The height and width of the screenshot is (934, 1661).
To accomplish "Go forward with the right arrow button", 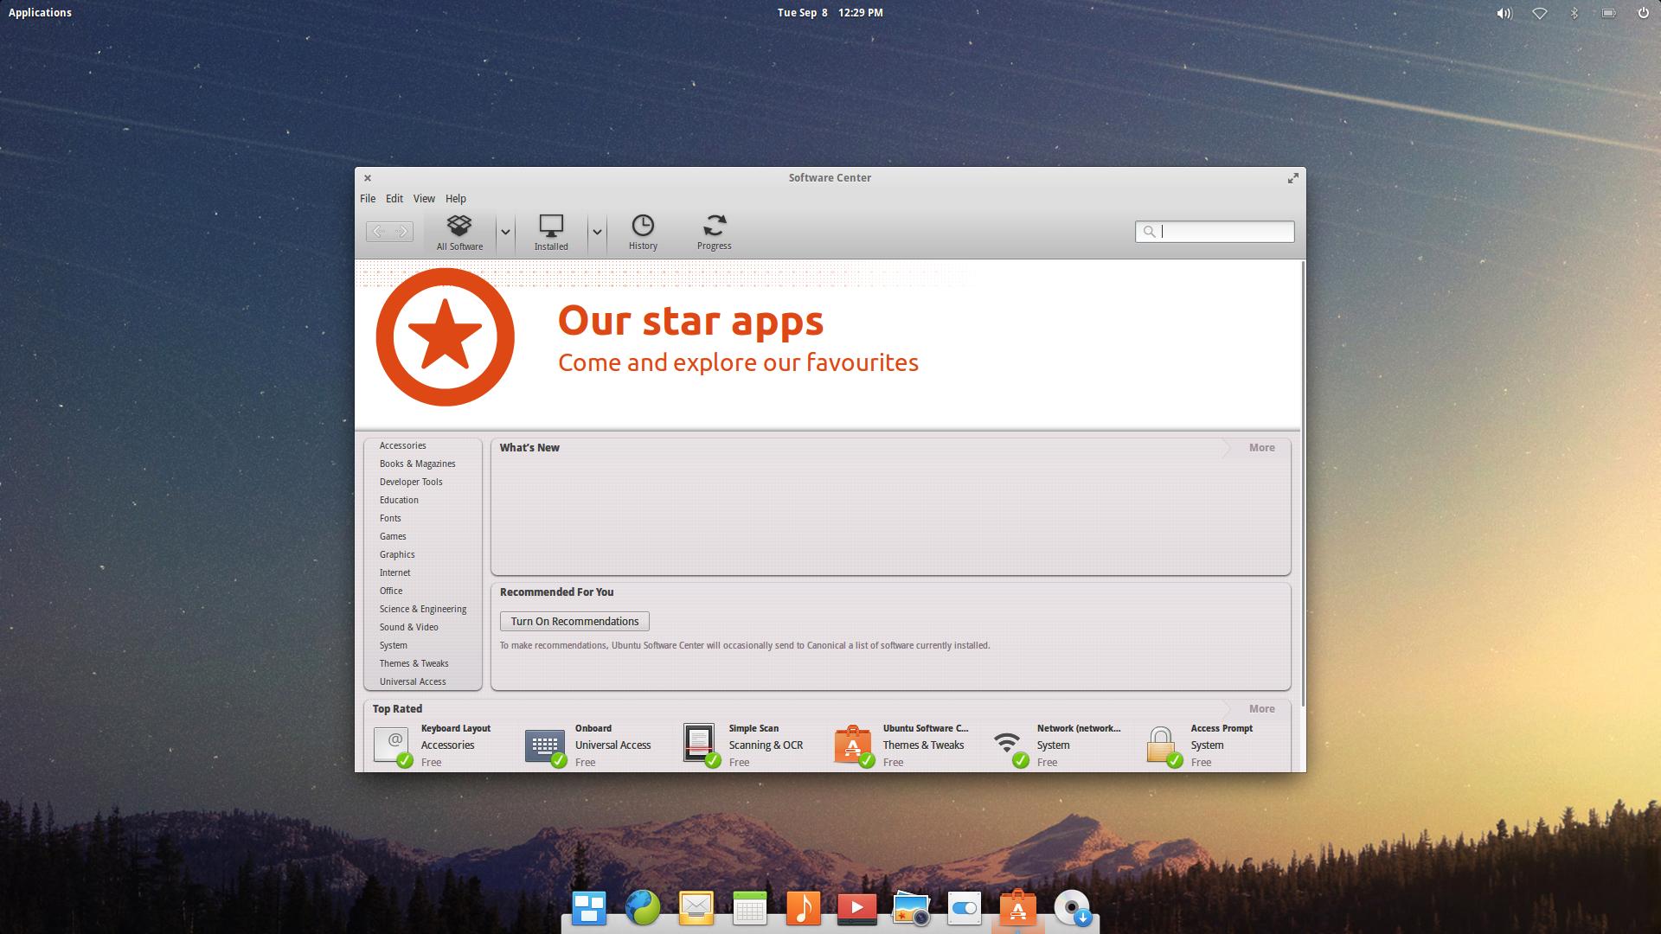I will 401,231.
